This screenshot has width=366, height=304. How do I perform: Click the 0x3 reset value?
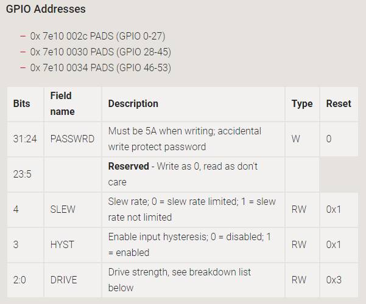tap(334, 280)
